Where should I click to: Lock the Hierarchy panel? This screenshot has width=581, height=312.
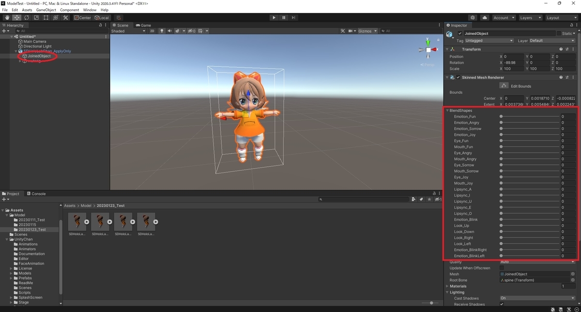pos(100,25)
